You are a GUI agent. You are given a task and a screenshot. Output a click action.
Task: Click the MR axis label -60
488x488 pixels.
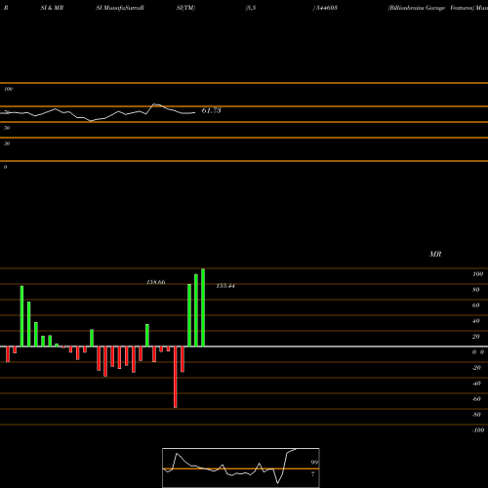(x=476, y=399)
